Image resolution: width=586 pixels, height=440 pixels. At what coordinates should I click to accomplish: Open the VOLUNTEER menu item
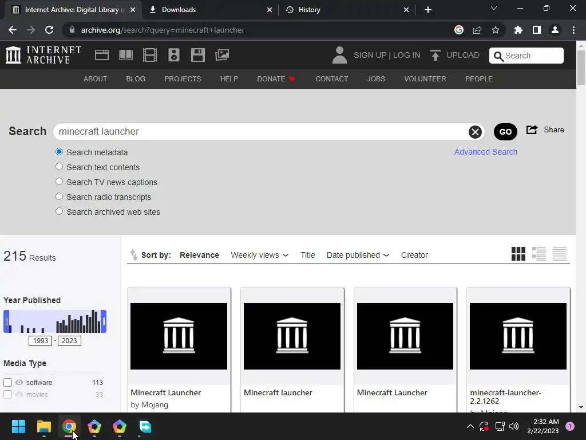tap(425, 79)
